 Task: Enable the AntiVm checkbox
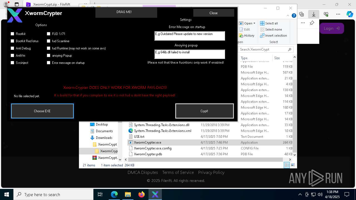pyautogui.click(x=12, y=56)
